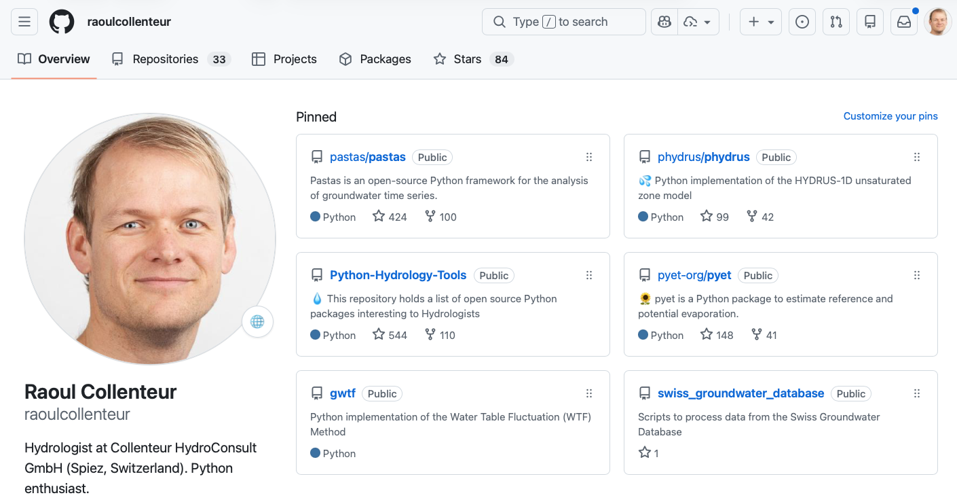View forks of phydrus repository (42)
957x502 pixels.
click(x=760, y=217)
